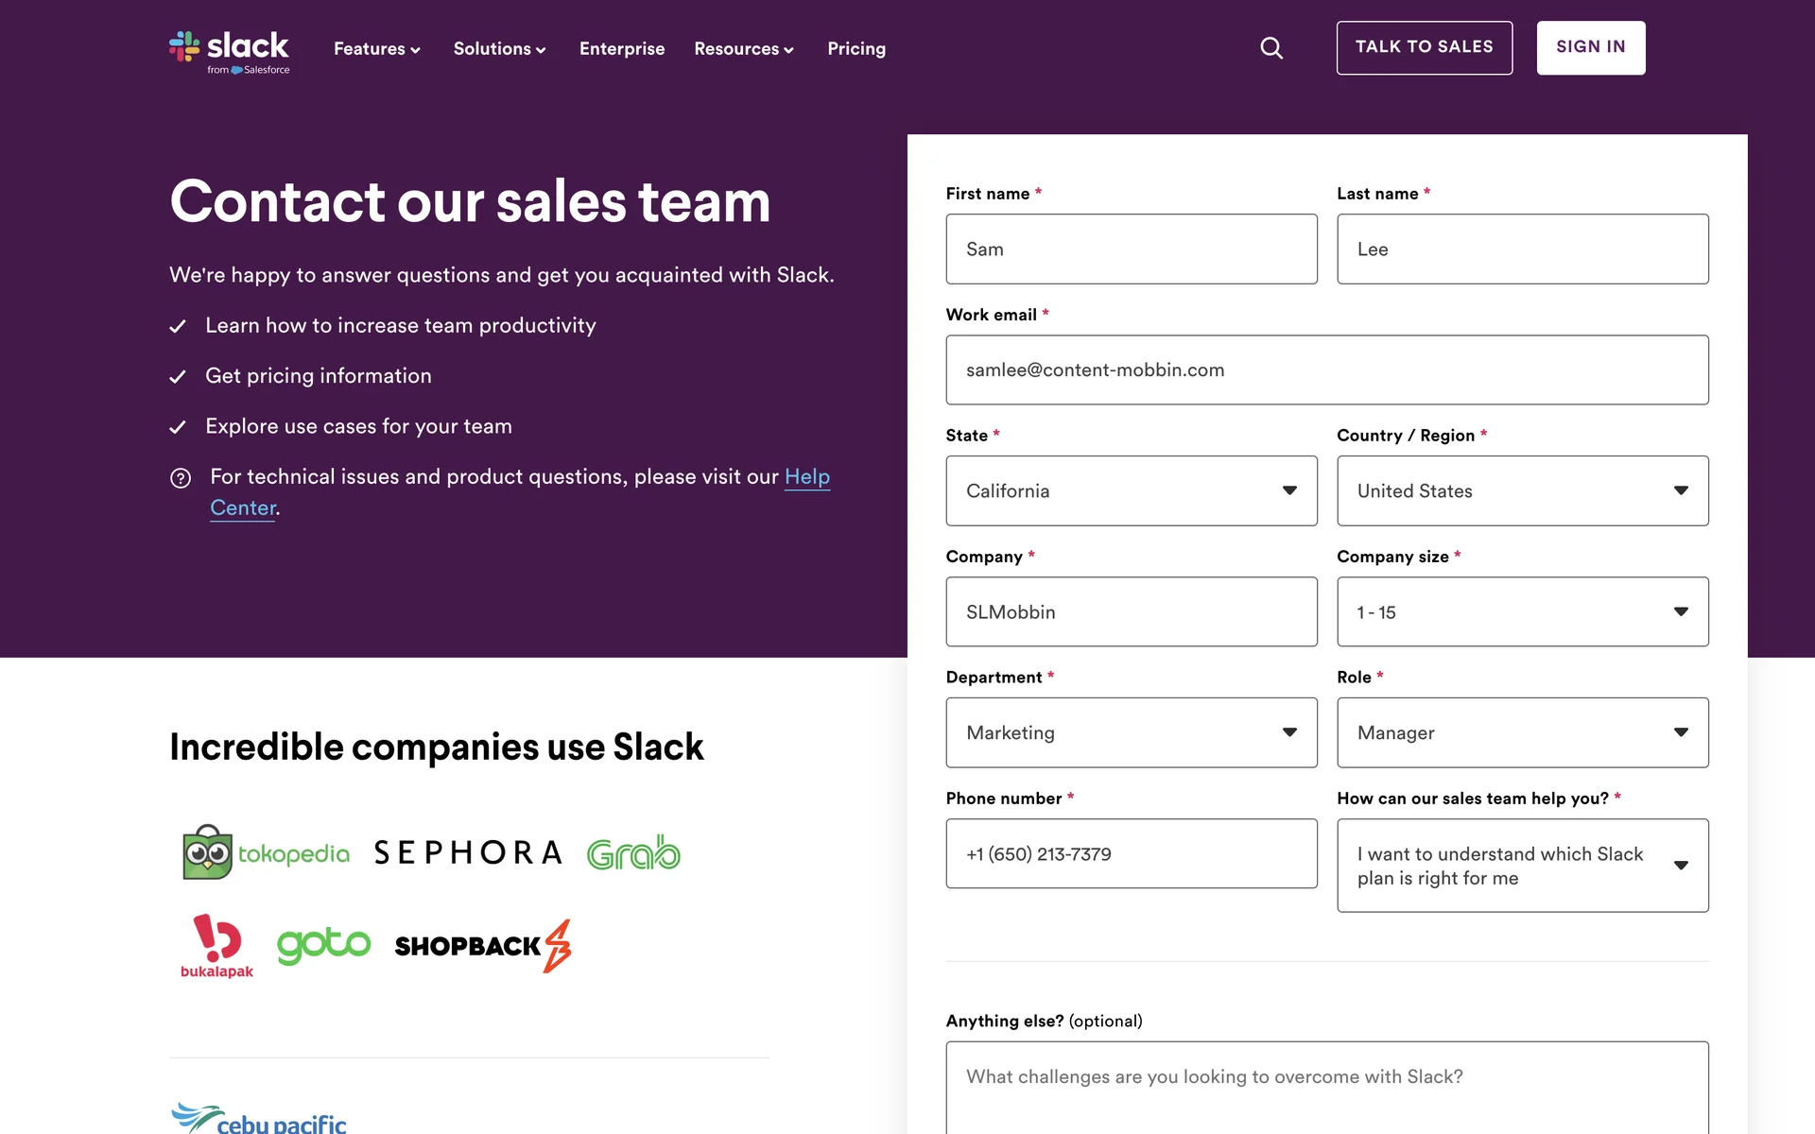Click the Tokopedia logo
The height and width of the screenshot is (1134, 1815).
266,852
